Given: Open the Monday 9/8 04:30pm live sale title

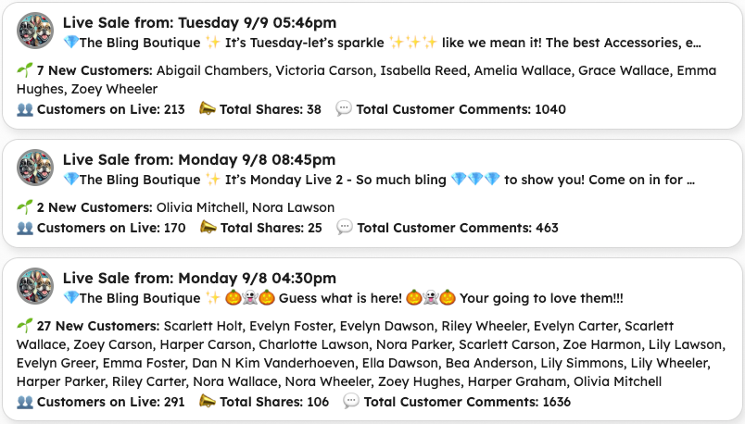Looking at the screenshot, I should [x=199, y=278].
